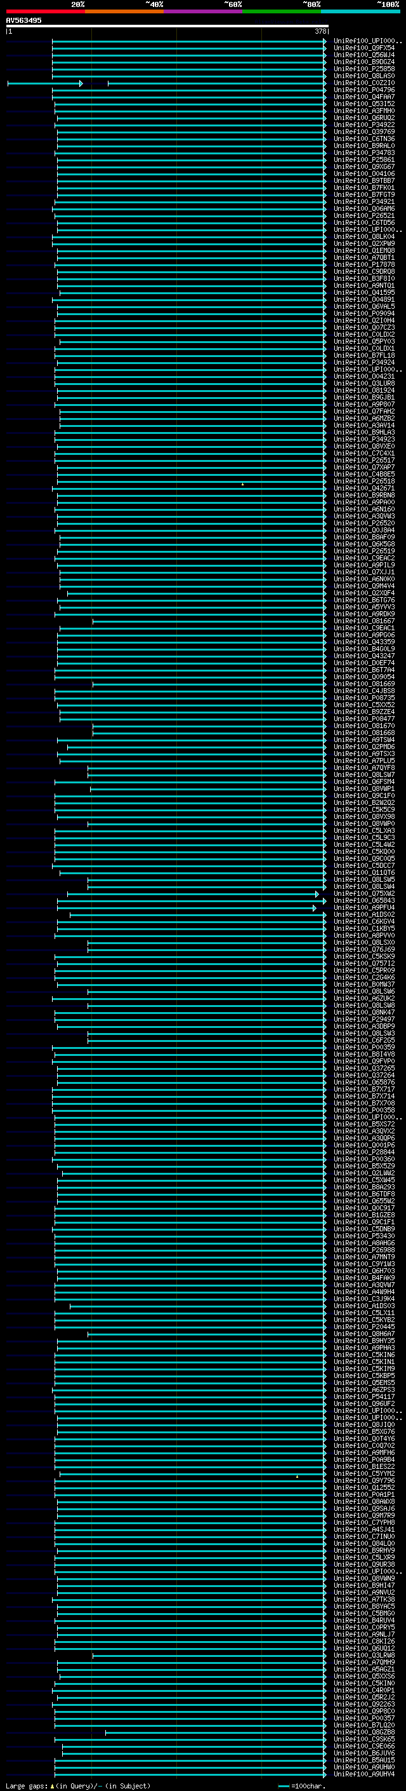
Task: Select label UniRef100_P26521
Action: click(364, 215)
